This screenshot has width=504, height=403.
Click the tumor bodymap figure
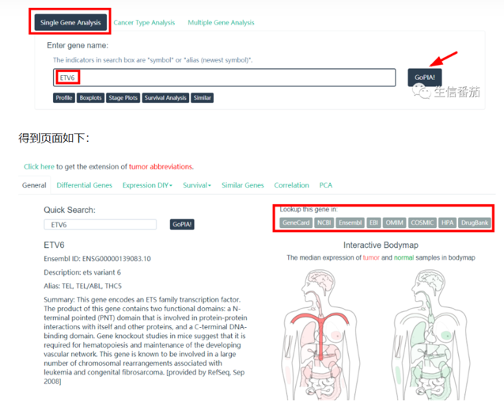(320, 333)
